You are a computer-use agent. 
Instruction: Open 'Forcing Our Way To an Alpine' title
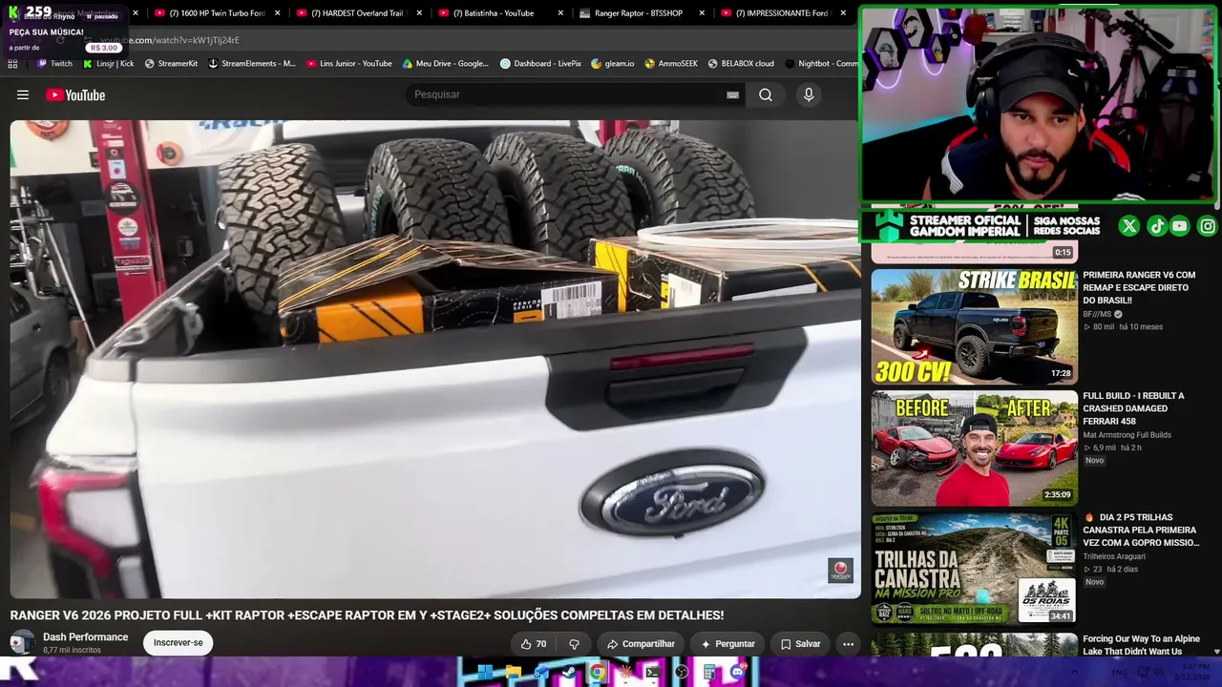point(1141,645)
